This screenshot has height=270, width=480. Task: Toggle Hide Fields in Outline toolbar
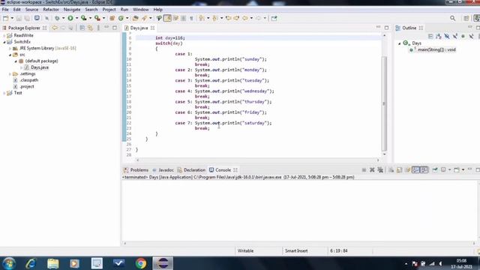tap(447, 37)
